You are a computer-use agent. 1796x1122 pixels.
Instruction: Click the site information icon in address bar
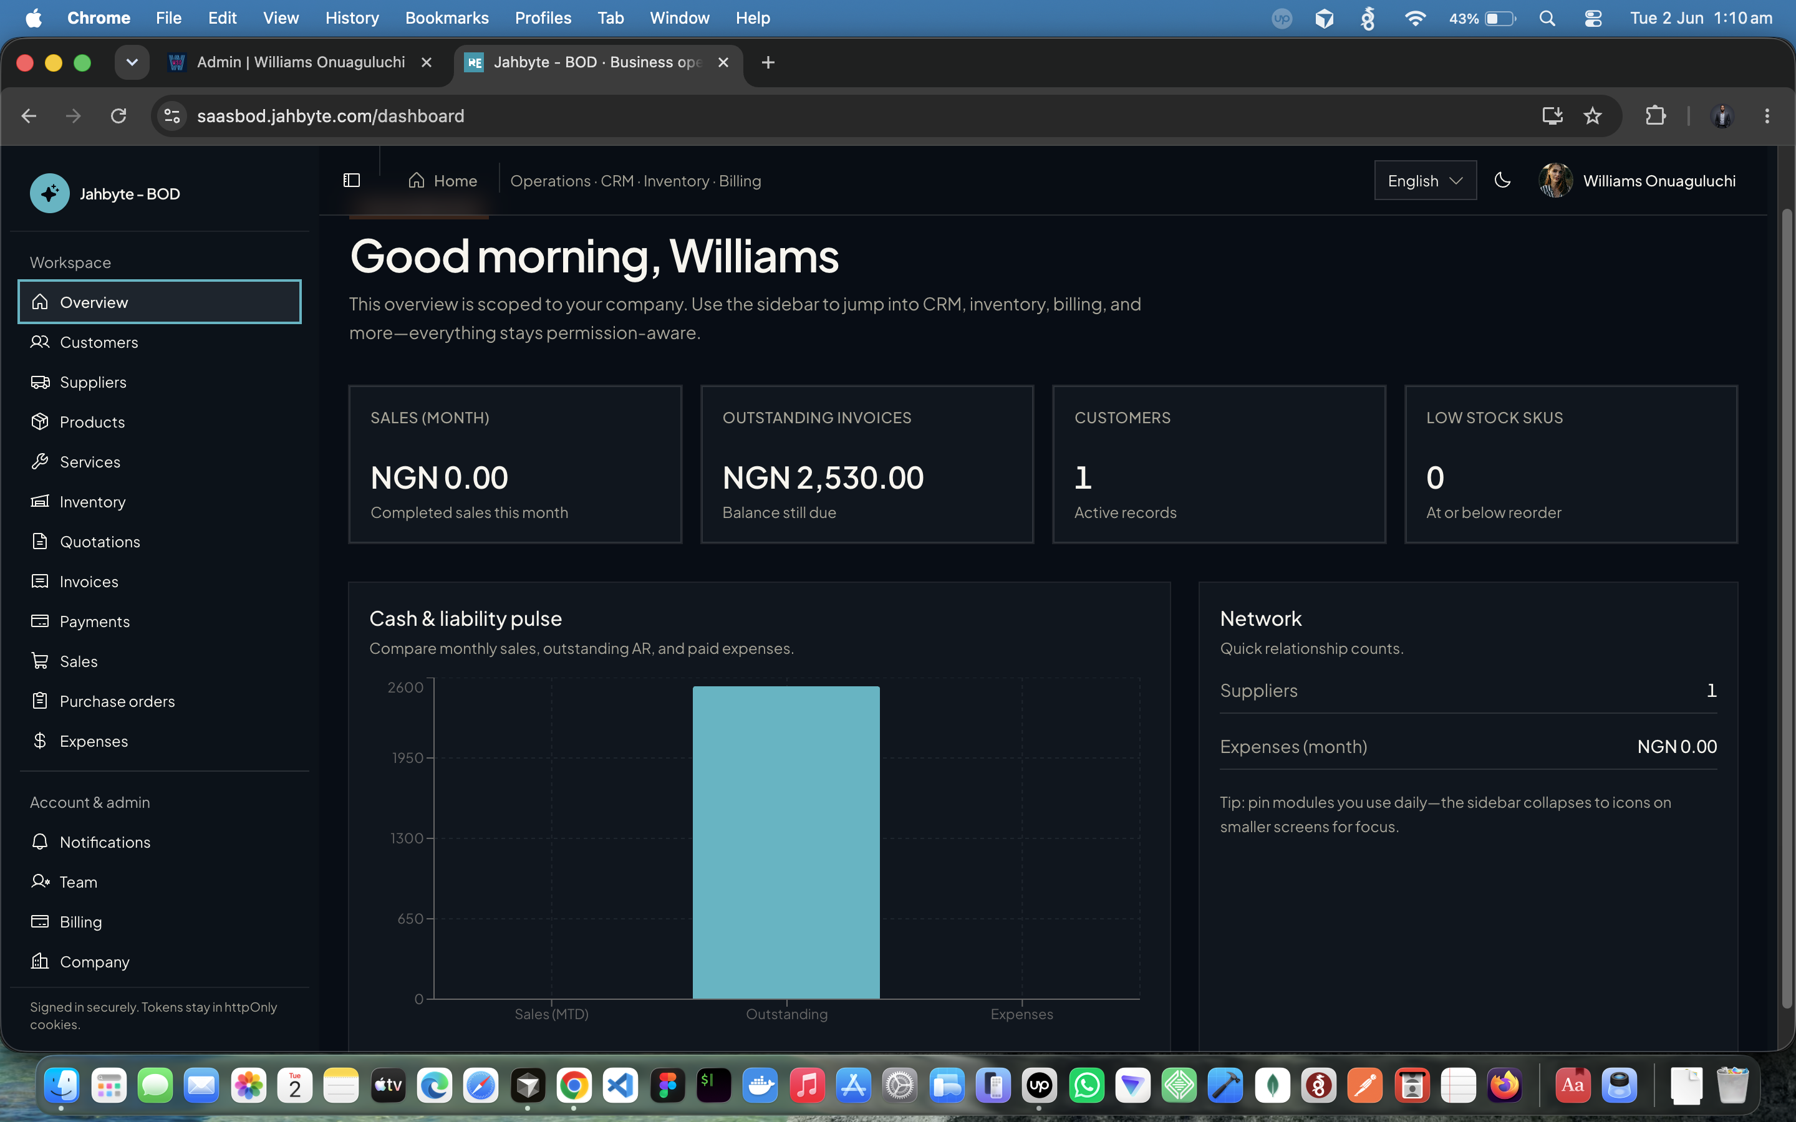point(172,116)
